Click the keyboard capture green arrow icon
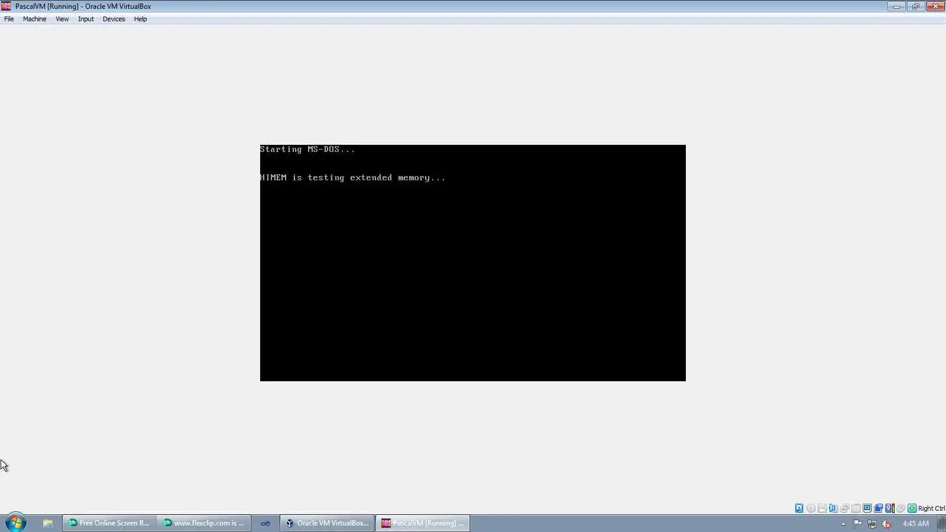The height and width of the screenshot is (532, 946). [x=912, y=508]
